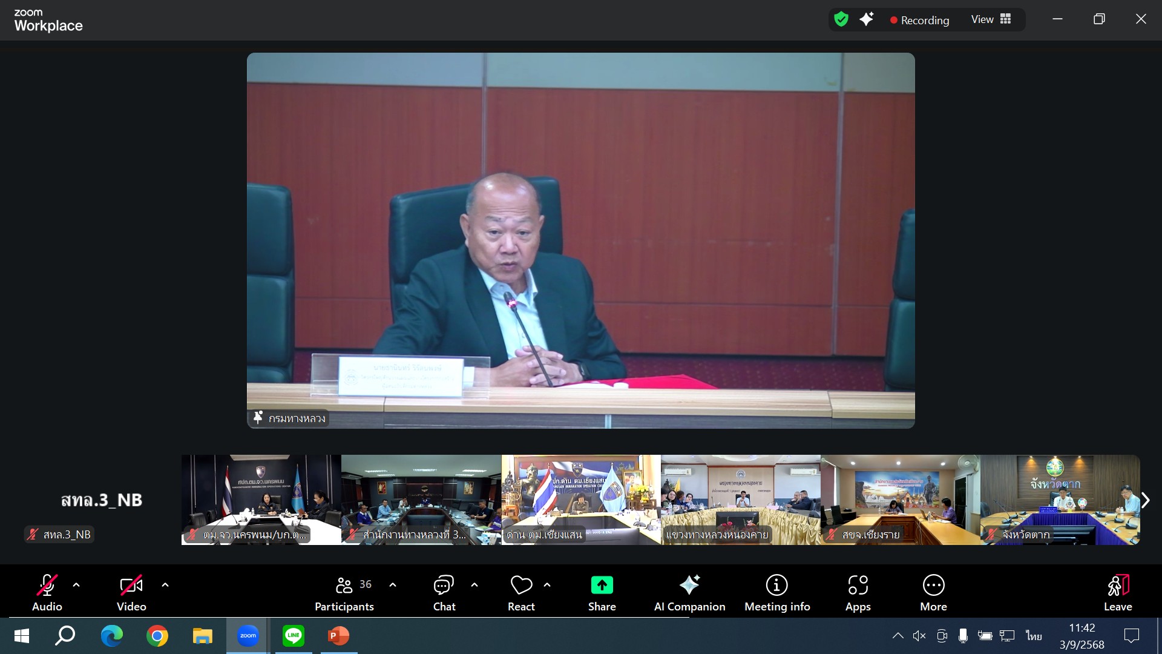
Task: Expand chat options arrow
Action: [x=474, y=585]
